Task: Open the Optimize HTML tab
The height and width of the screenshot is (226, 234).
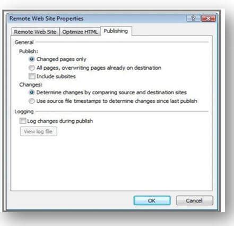Action: (x=80, y=32)
